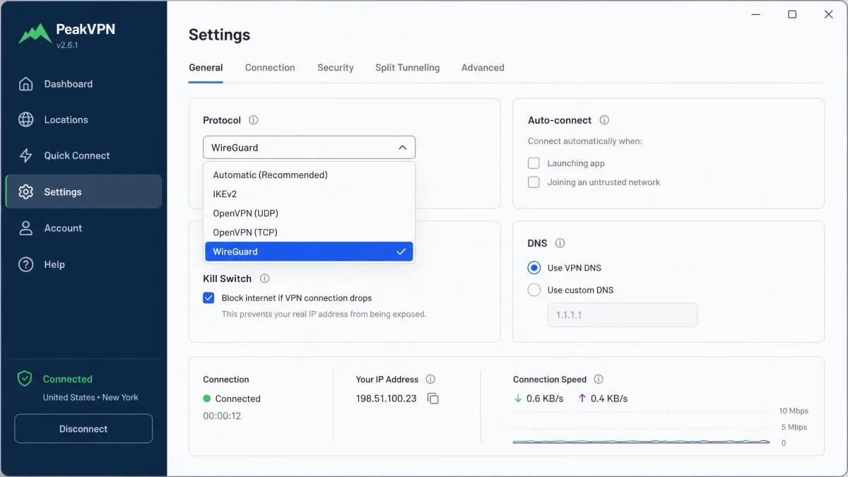Open the Auto-connect info icon
Viewport: 848px width, 477px height.
pos(604,120)
